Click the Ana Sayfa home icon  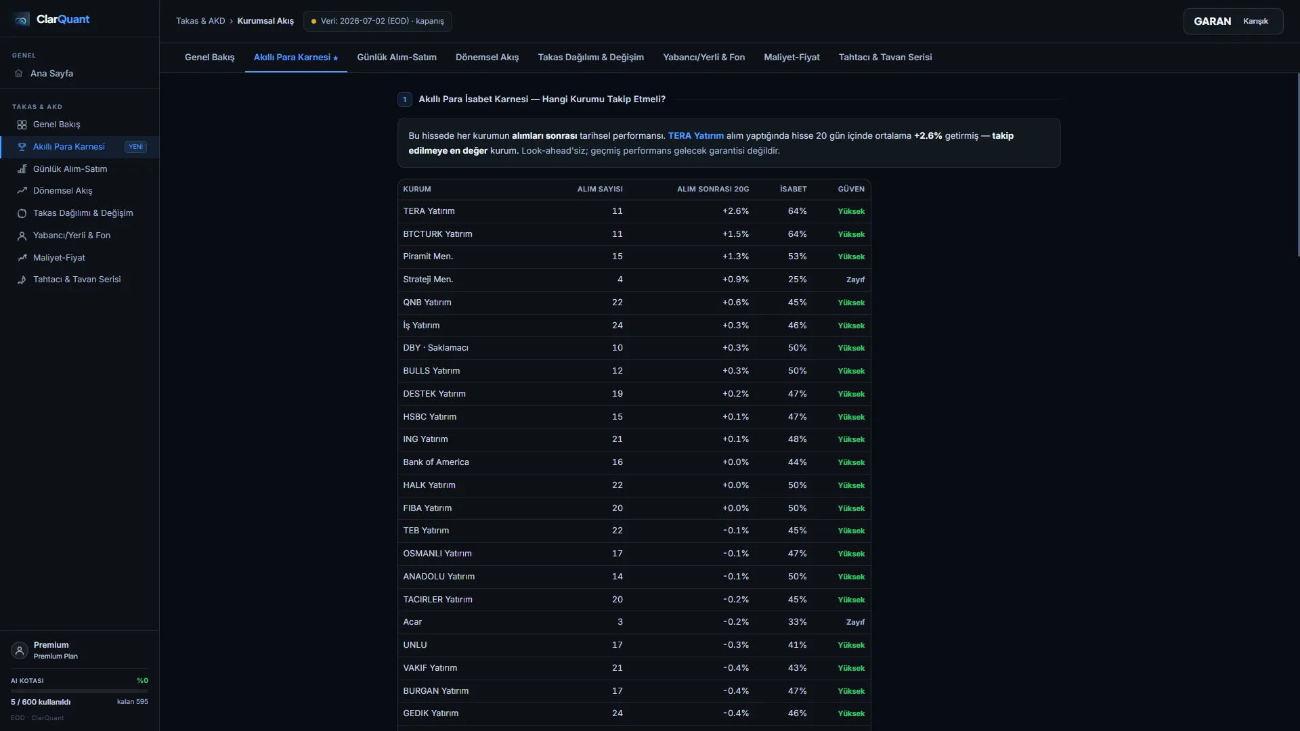pos(19,74)
